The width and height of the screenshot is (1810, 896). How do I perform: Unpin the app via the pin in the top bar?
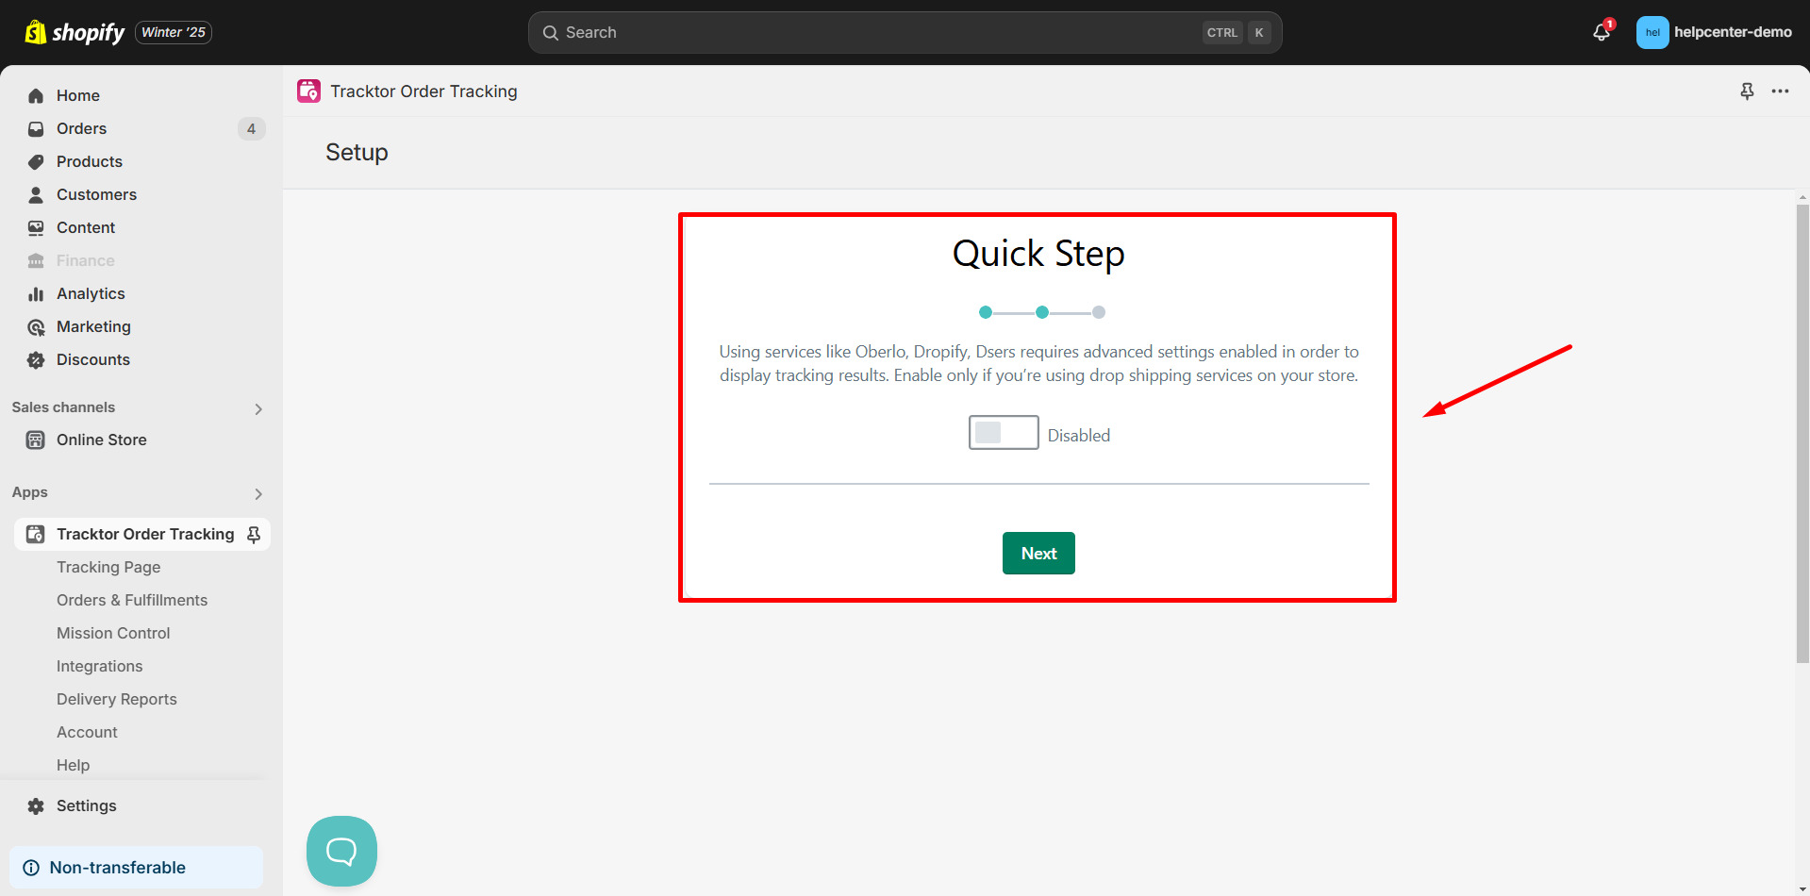click(1747, 91)
